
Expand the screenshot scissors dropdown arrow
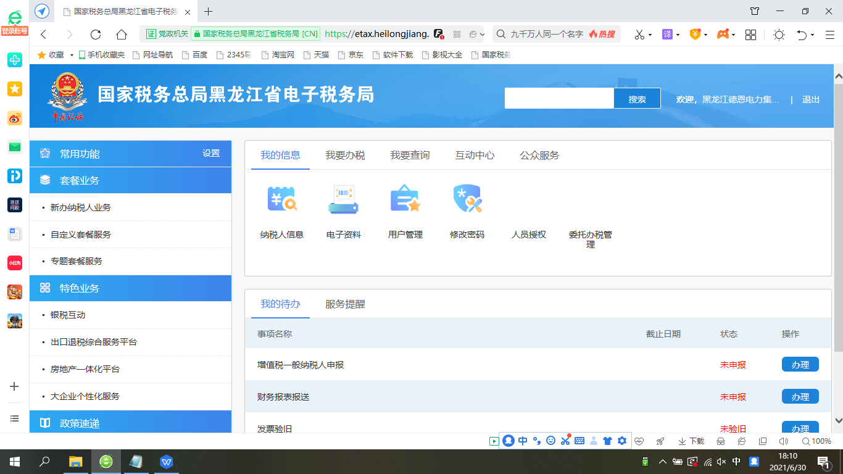point(650,35)
